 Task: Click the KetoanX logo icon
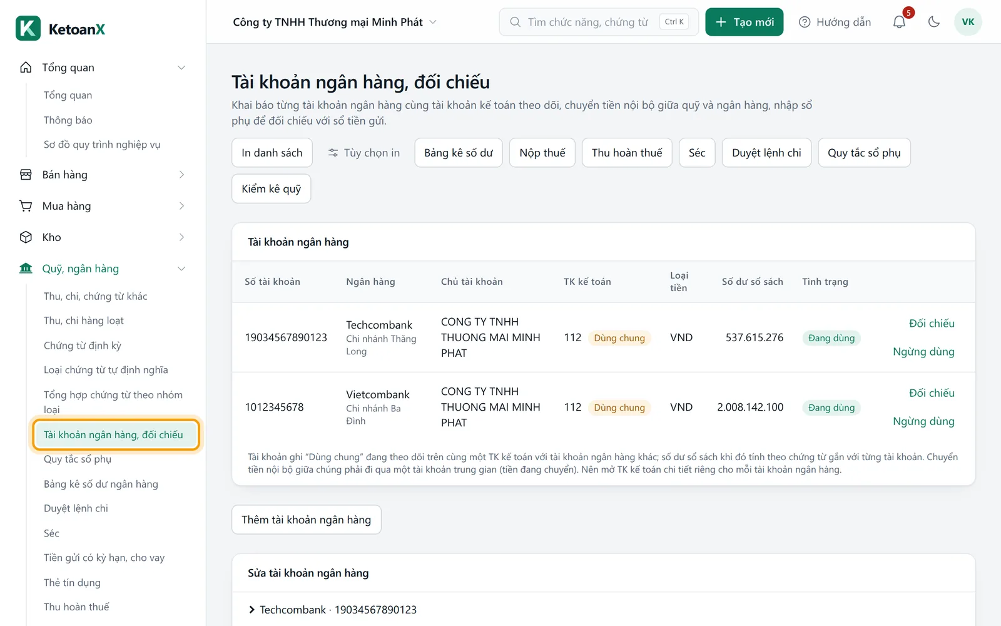click(28, 28)
